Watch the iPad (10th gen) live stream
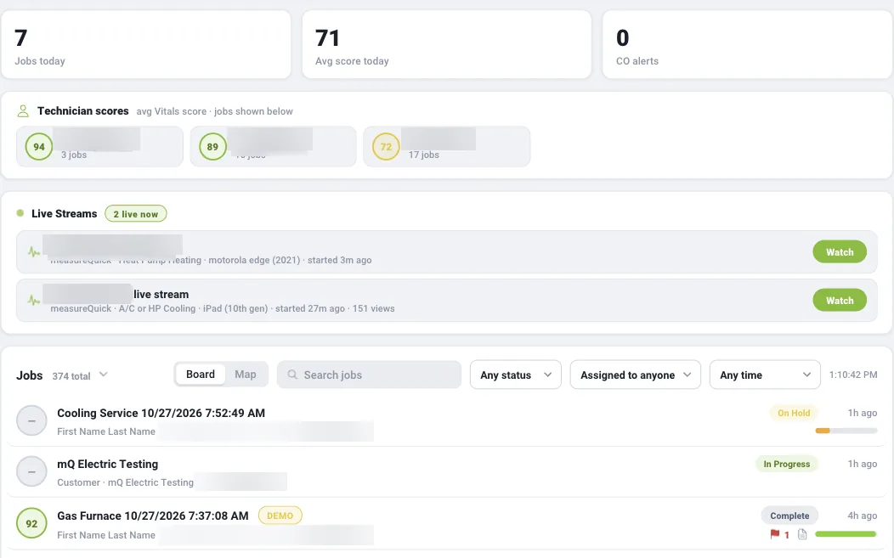The width and height of the screenshot is (894, 558). point(840,301)
